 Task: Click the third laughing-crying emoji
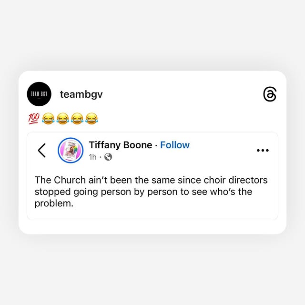click(77, 119)
